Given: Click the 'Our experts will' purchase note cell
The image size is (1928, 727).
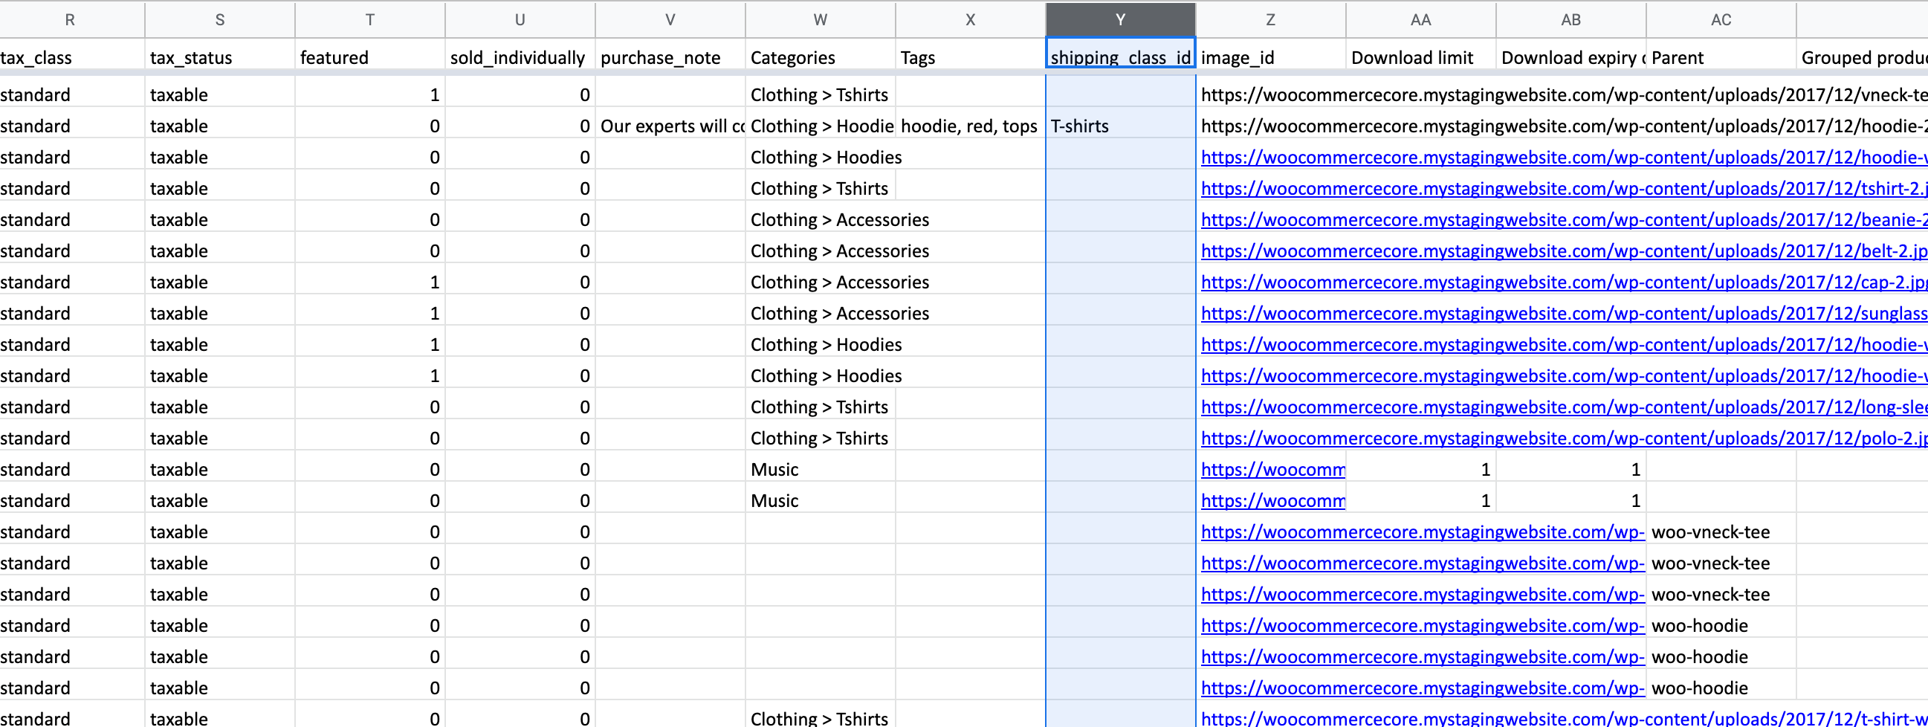Looking at the screenshot, I should [x=670, y=126].
